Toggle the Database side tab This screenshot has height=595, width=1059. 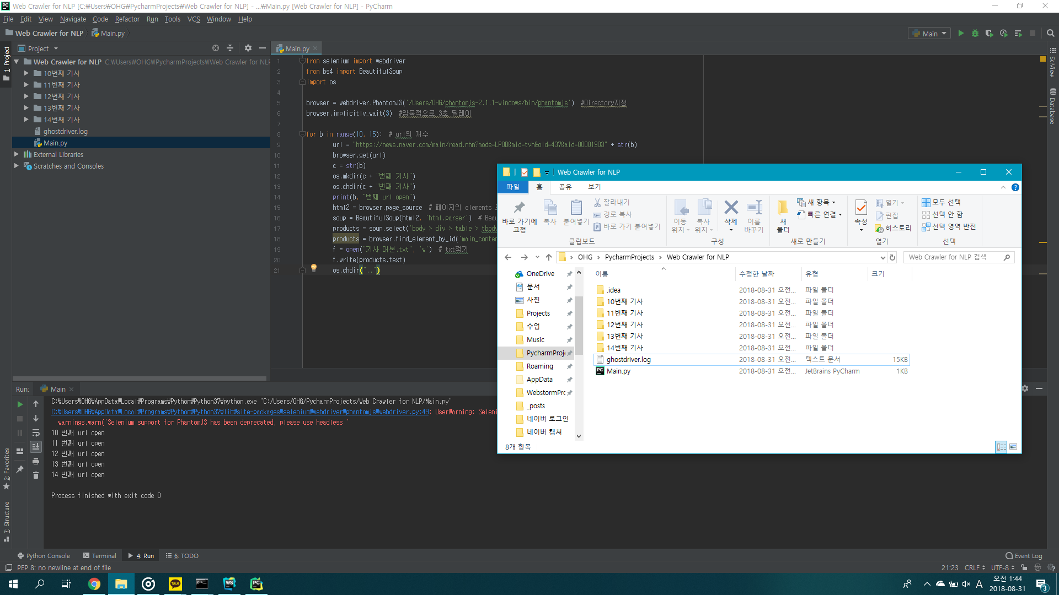(1053, 106)
